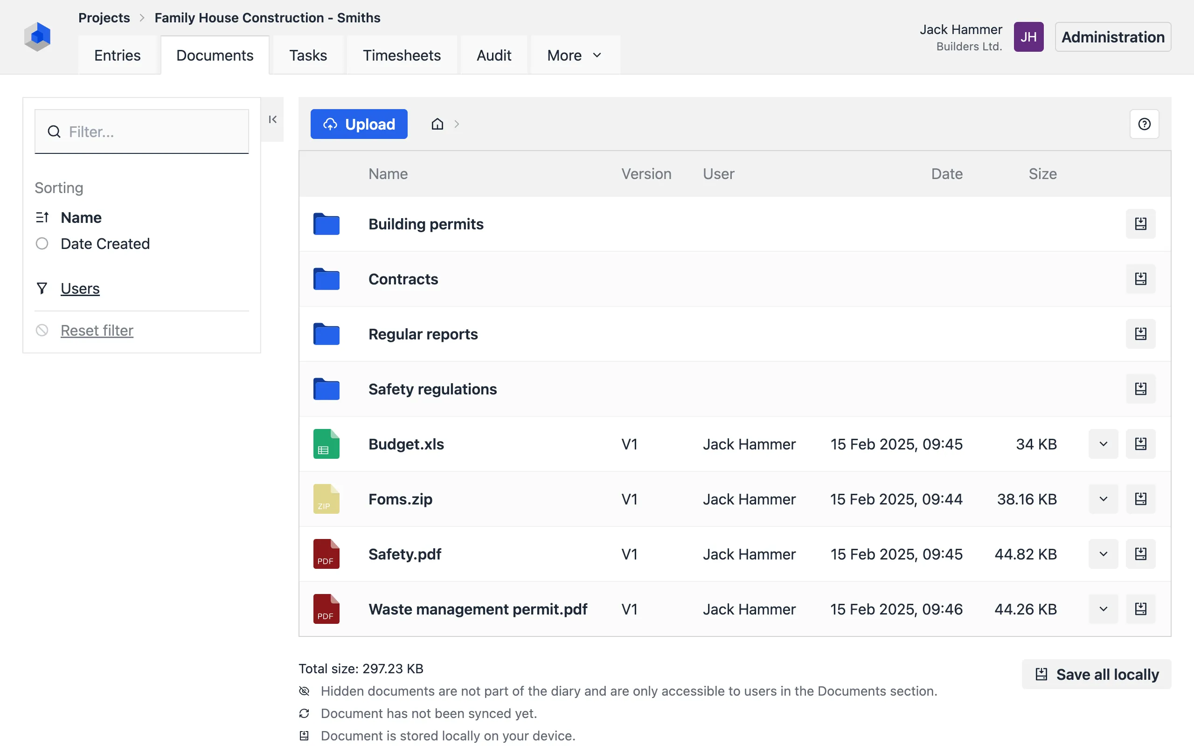
Task: Click Waste management permit PDF file icon
Action: 326,609
